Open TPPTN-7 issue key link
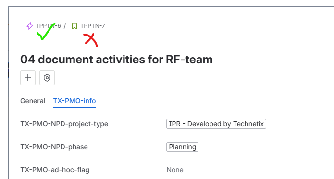Image resolution: width=334 pixels, height=179 pixels. point(93,26)
